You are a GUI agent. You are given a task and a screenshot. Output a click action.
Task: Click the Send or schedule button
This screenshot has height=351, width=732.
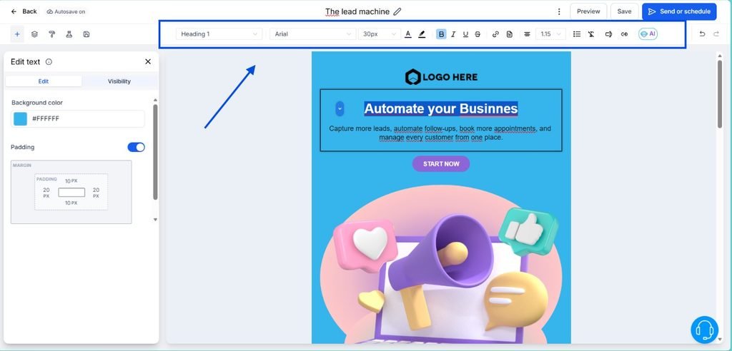click(679, 11)
